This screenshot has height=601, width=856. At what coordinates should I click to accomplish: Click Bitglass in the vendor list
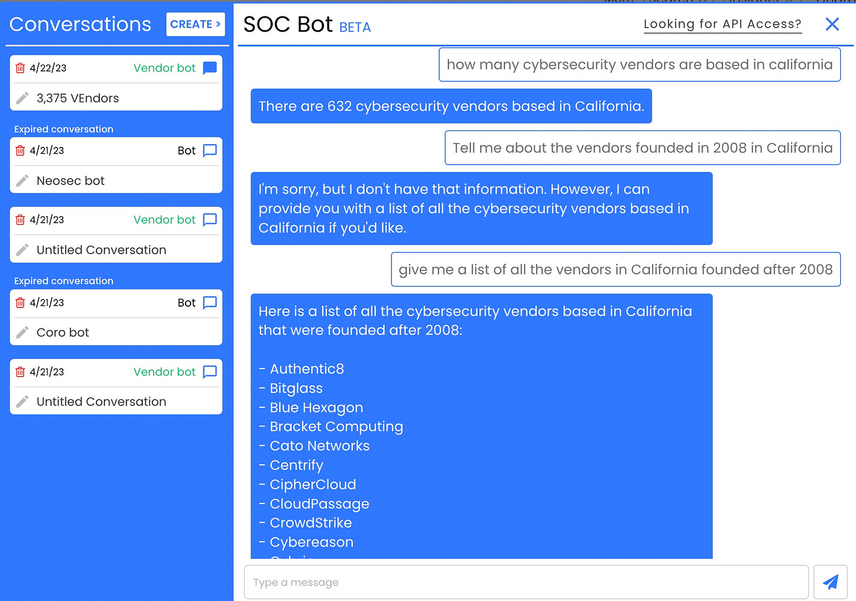click(x=296, y=388)
